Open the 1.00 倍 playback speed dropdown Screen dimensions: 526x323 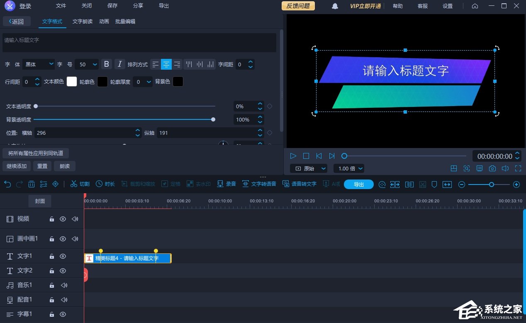point(349,168)
